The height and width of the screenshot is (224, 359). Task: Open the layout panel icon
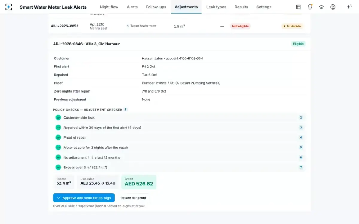coord(298,7)
